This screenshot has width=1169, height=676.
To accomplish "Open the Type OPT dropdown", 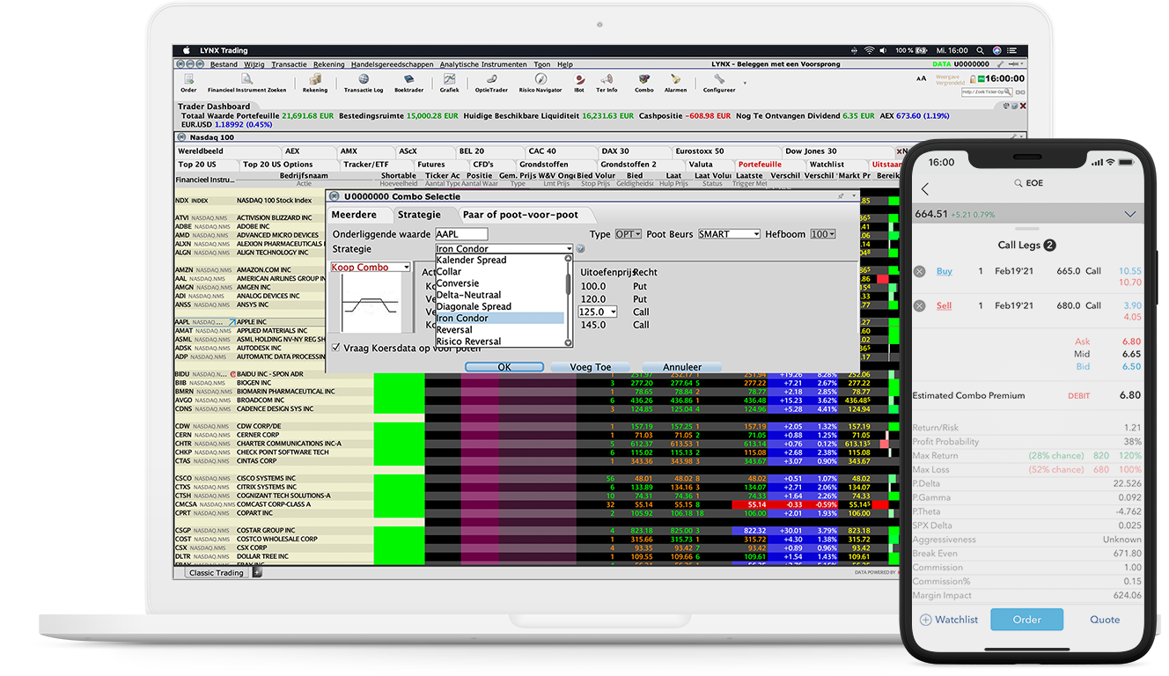I will coord(629,234).
